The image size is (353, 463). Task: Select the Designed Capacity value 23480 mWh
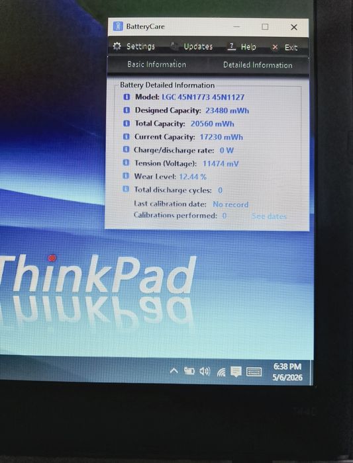coord(227,110)
